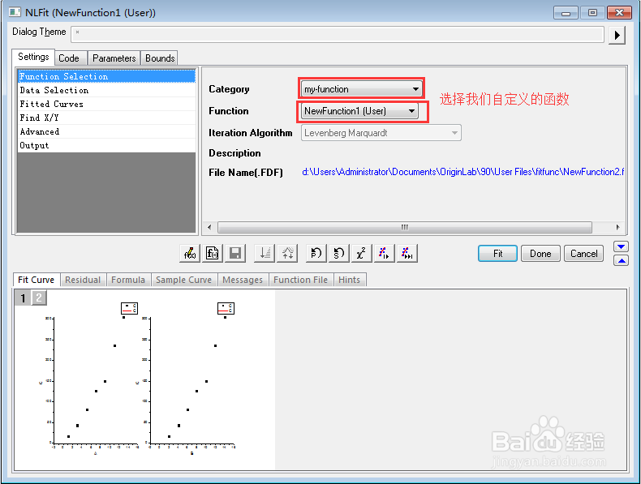Click the blue down-triangle panel button

621,246
